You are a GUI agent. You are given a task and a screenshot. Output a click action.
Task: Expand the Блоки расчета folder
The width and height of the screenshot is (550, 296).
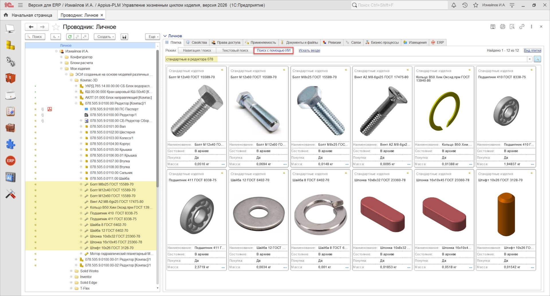pyautogui.click(x=61, y=63)
